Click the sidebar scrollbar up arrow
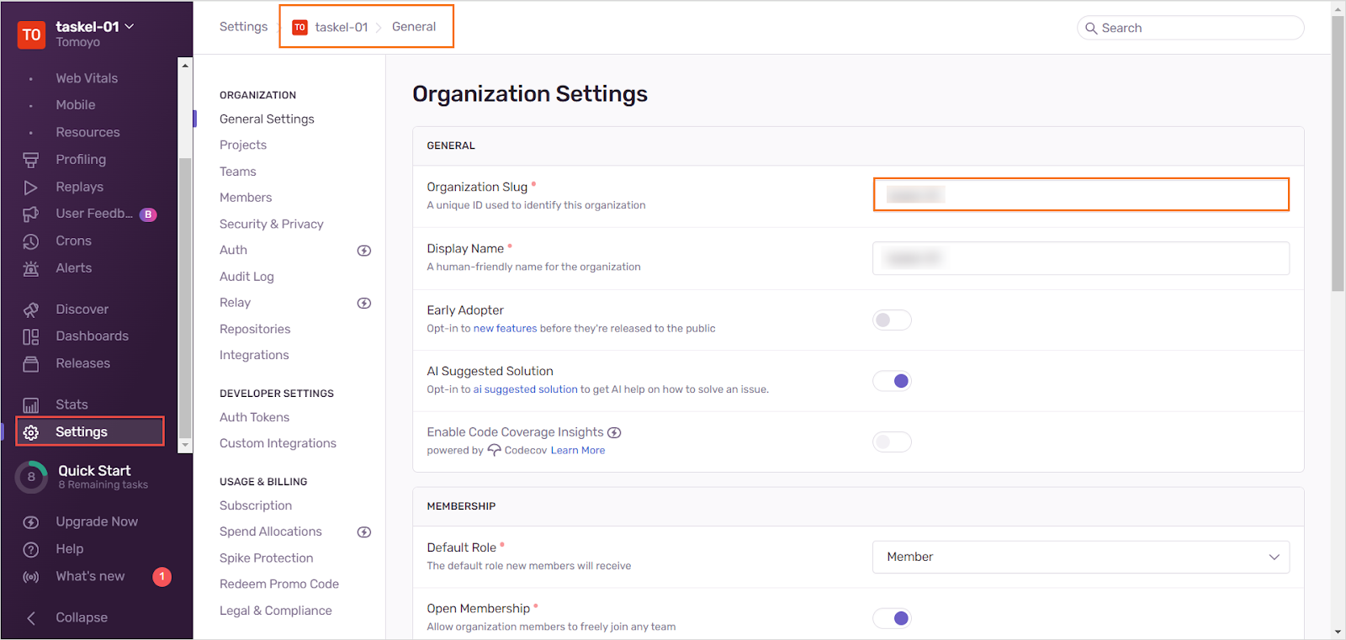Screen dimensions: 1346x640 pos(185,65)
